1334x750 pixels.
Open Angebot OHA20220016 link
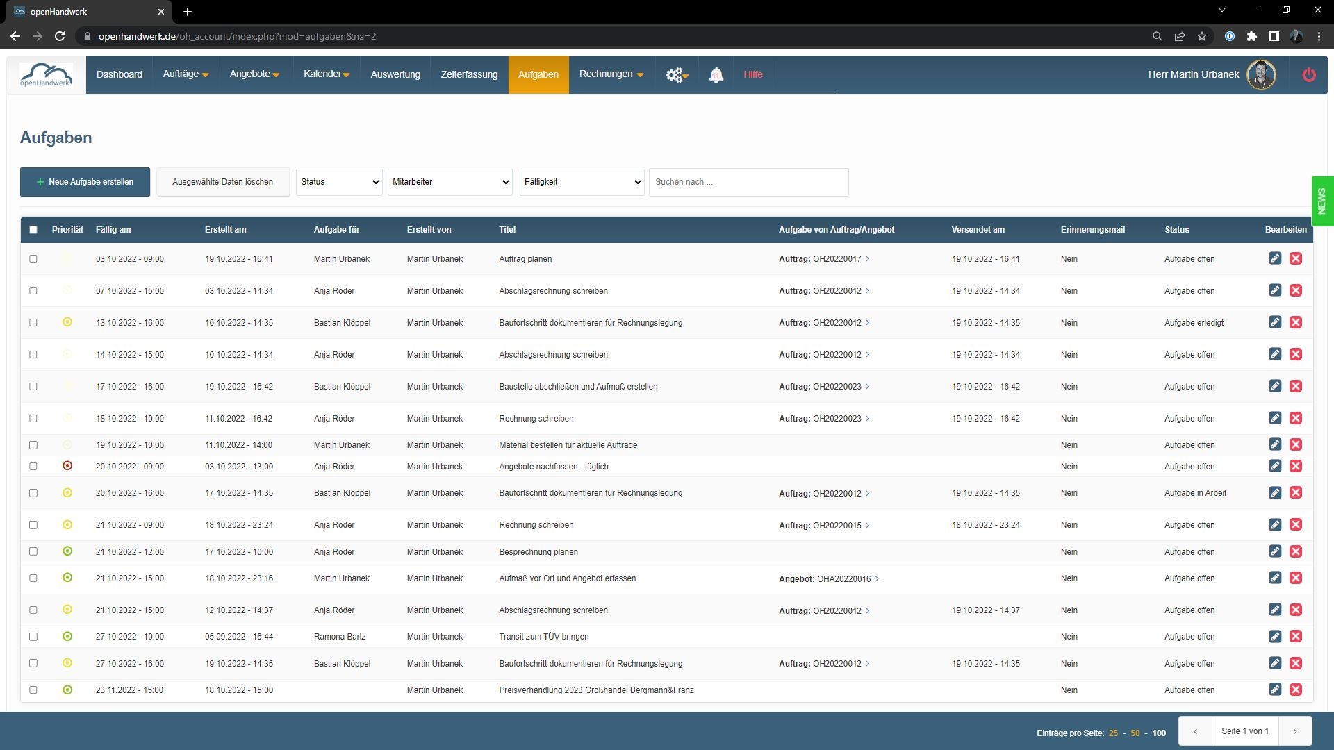pyautogui.click(x=843, y=578)
